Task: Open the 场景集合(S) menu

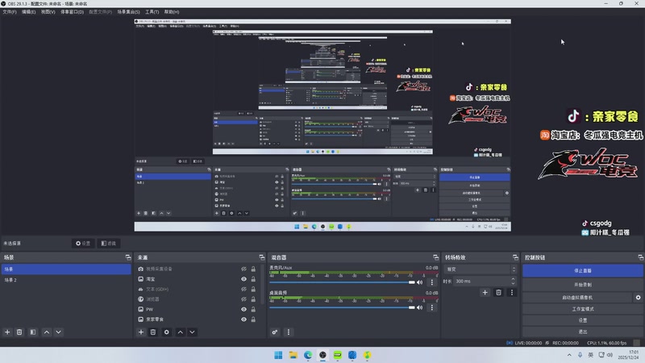Action: coord(128,12)
